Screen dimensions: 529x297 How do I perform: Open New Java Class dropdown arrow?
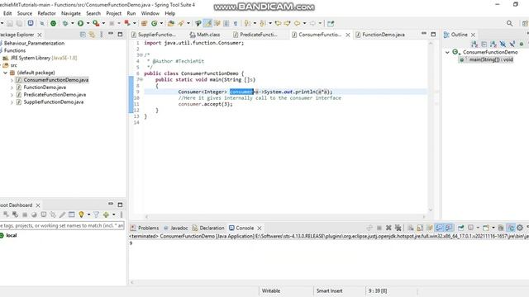tap(161, 23)
